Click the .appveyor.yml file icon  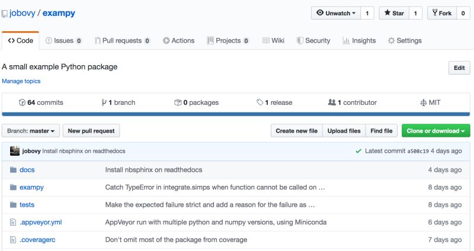[13, 222]
